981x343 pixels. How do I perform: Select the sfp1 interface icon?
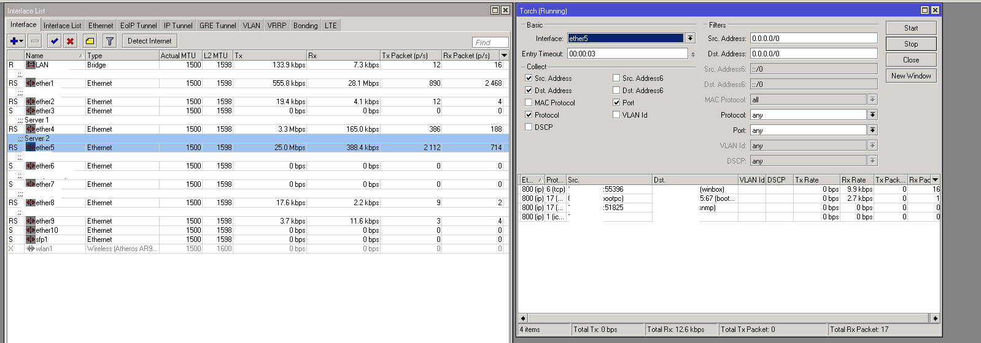[31, 239]
